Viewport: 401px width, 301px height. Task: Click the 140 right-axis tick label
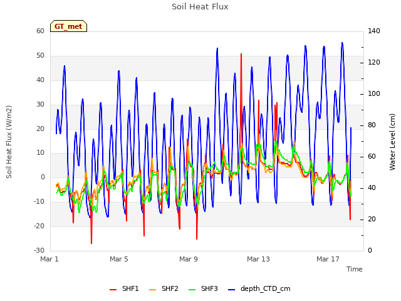click(x=374, y=31)
